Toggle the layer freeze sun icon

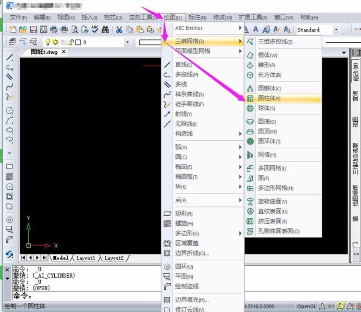point(55,42)
